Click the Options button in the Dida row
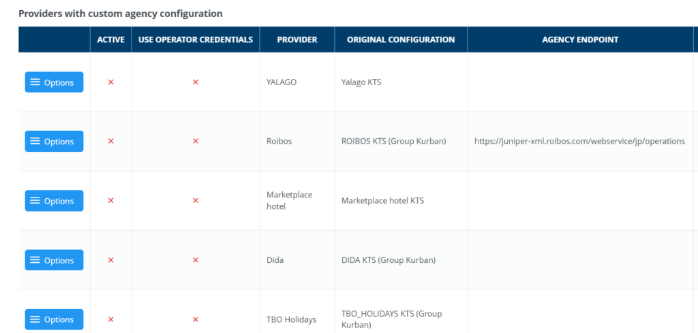This screenshot has height=333, width=698. (x=54, y=260)
